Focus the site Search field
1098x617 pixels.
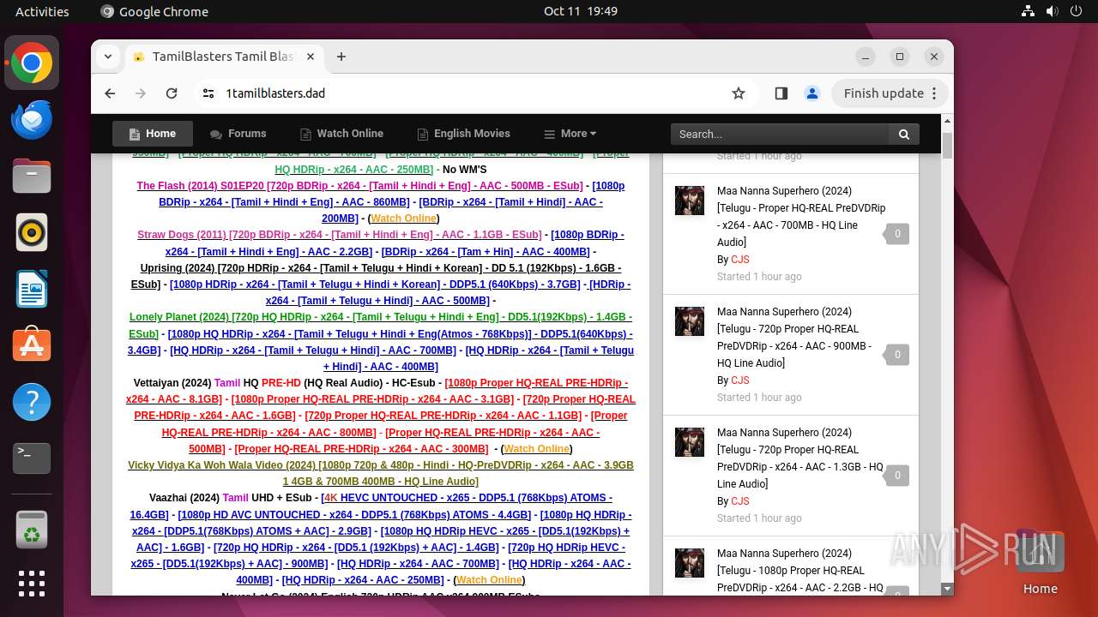pyautogui.click(x=780, y=134)
